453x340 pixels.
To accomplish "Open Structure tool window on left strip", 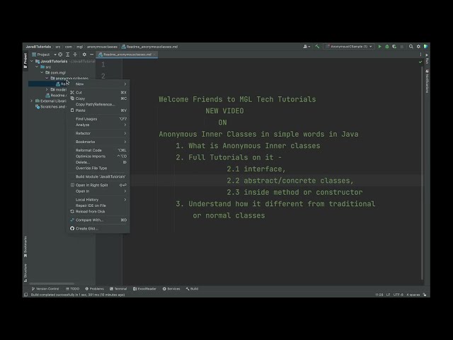I will [x=25, y=273].
